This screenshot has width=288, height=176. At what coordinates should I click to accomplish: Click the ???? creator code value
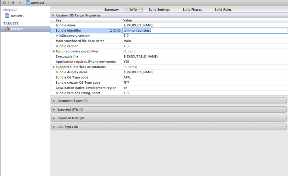pos(126,83)
